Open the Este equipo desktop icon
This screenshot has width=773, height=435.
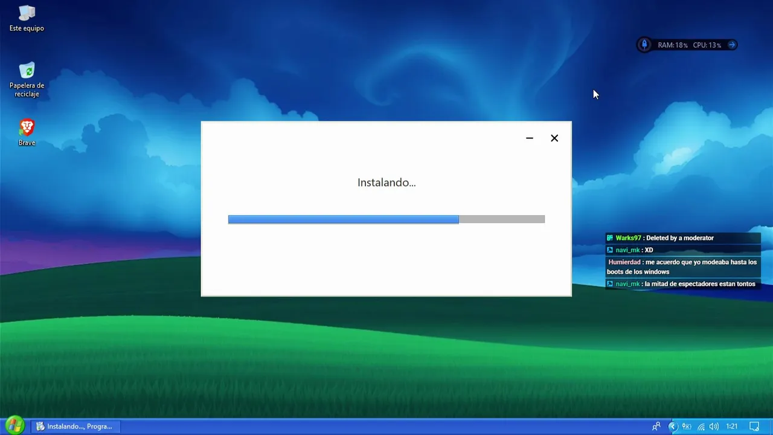[27, 19]
